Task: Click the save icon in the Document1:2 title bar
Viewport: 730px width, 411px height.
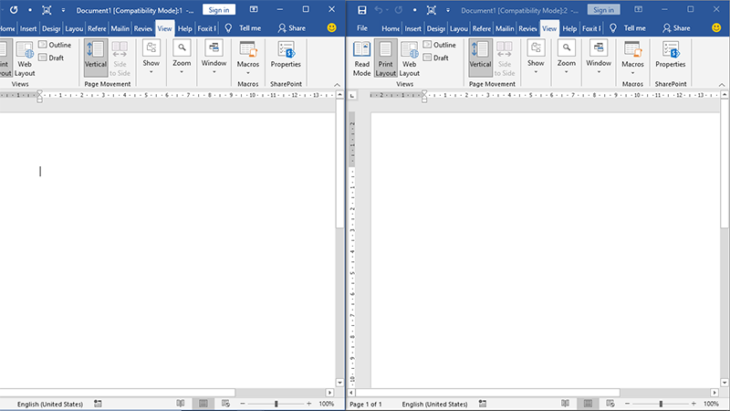Action: [x=362, y=9]
